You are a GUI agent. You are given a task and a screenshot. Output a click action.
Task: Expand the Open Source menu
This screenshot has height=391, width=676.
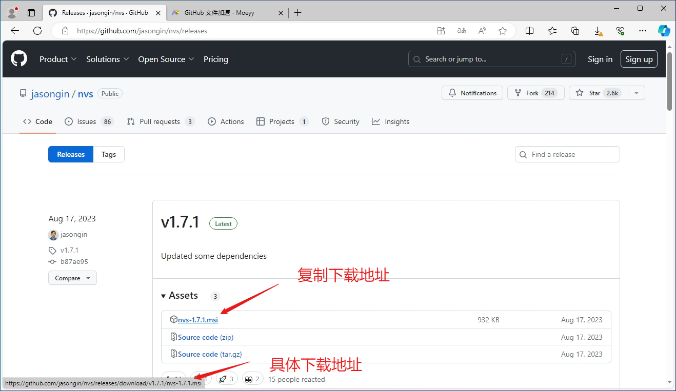[166, 59]
